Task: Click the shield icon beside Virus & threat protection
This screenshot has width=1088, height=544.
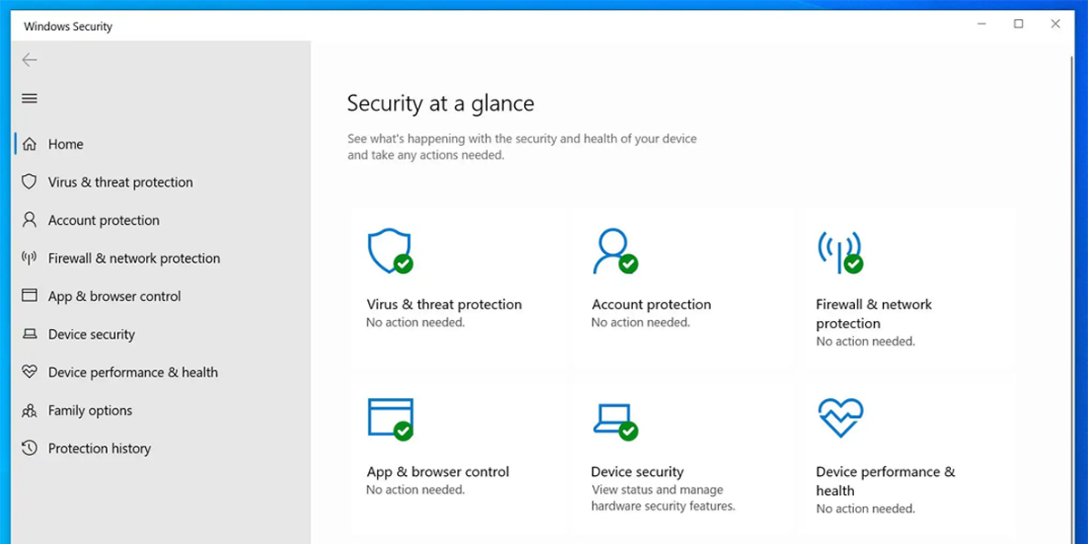Action: pos(30,182)
